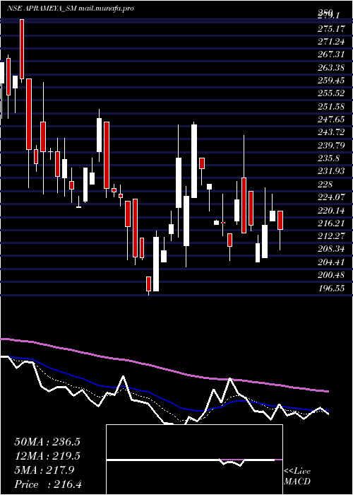
Task: Click the tallest red candle reaching 279
Action: coord(22,49)
